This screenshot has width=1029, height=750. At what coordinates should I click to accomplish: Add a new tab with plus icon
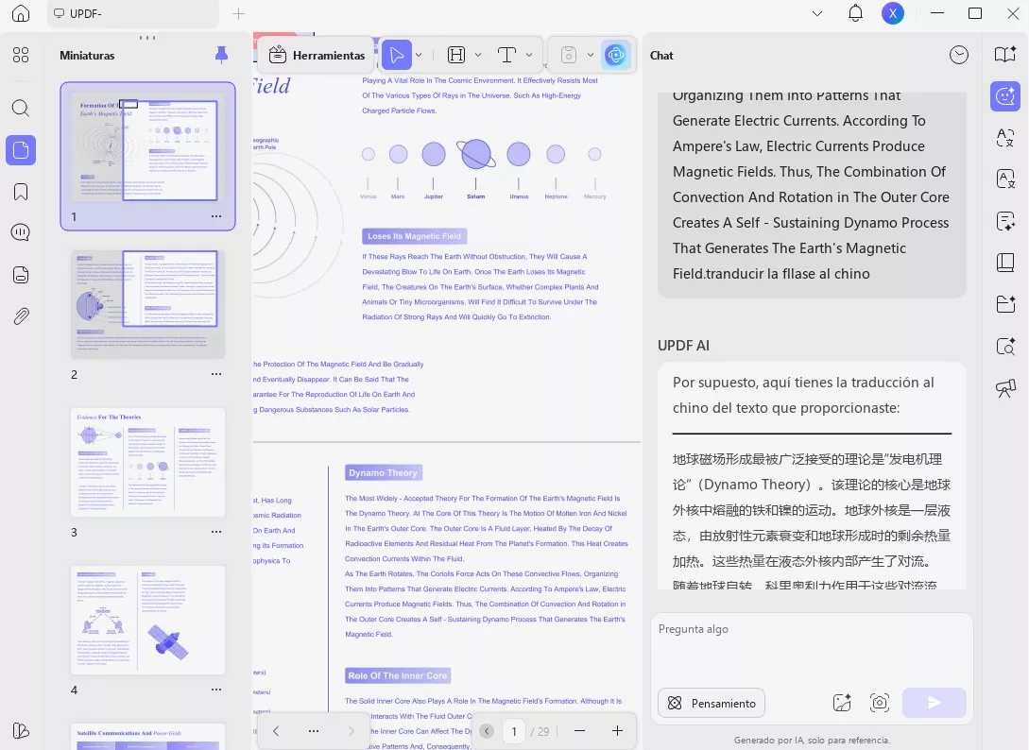238,14
